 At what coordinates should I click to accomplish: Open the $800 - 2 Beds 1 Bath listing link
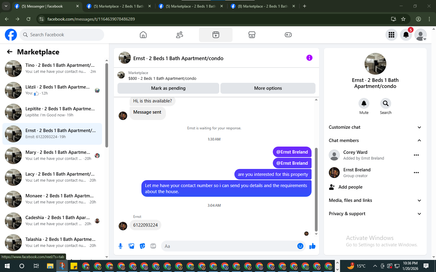(162, 79)
